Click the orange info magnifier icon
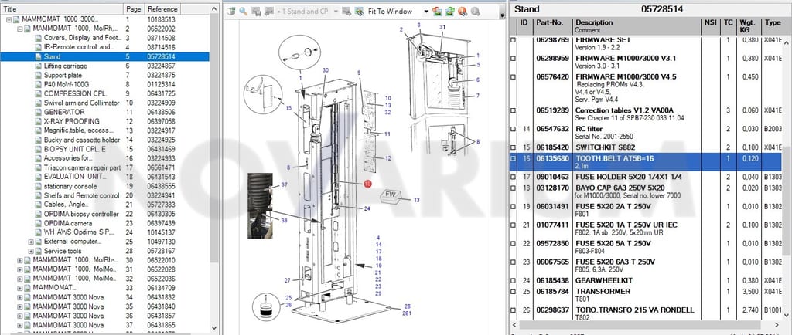 (x=463, y=12)
